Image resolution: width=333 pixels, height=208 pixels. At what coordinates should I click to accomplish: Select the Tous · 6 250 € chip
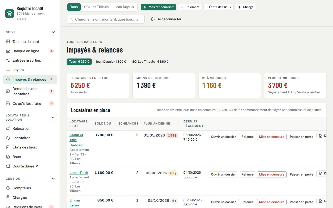pyautogui.click(x=79, y=62)
